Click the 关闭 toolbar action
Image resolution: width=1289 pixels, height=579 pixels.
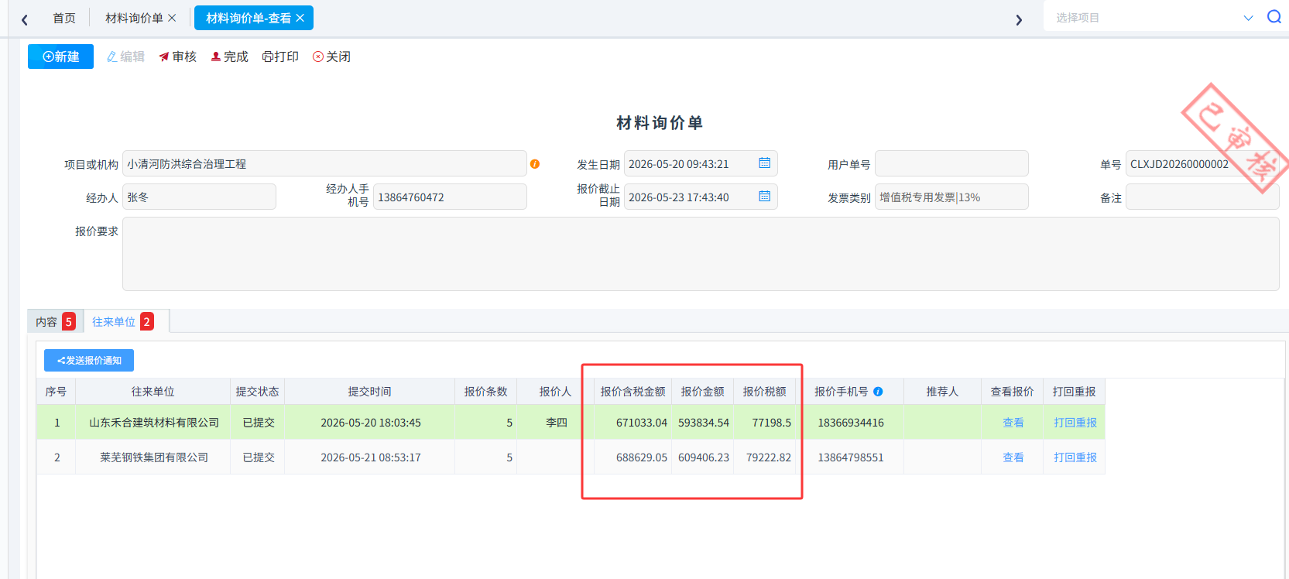click(x=331, y=57)
